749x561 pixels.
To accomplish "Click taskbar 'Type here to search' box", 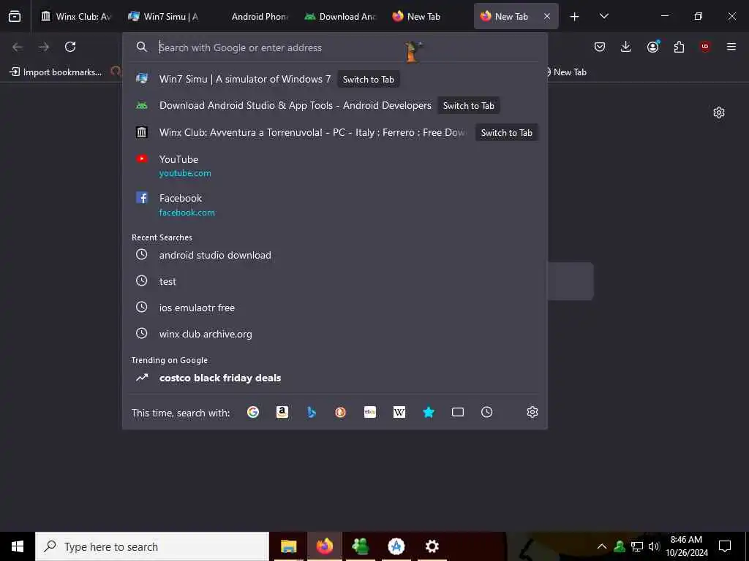I will (152, 546).
